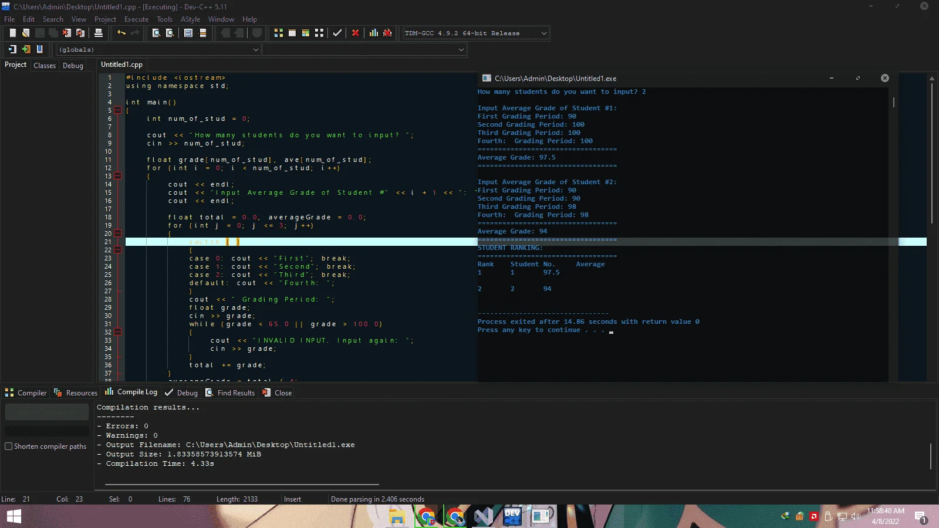Image resolution: width=939 pixels, height=528 pixels.
Task: Open the notification center icon
Action: pyautogui.click(x=920, y=517)
